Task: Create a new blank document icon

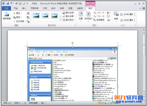Action: click(x=23, y=3)
